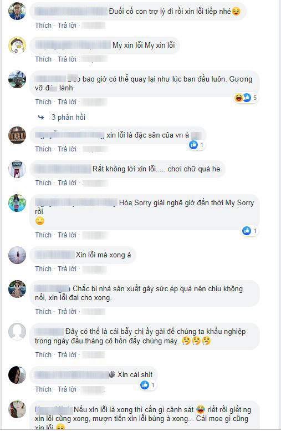281x431 pixels.
Task: Click reply arrow icon beside '3 phản hồi'
Action: tap(41, 118)
